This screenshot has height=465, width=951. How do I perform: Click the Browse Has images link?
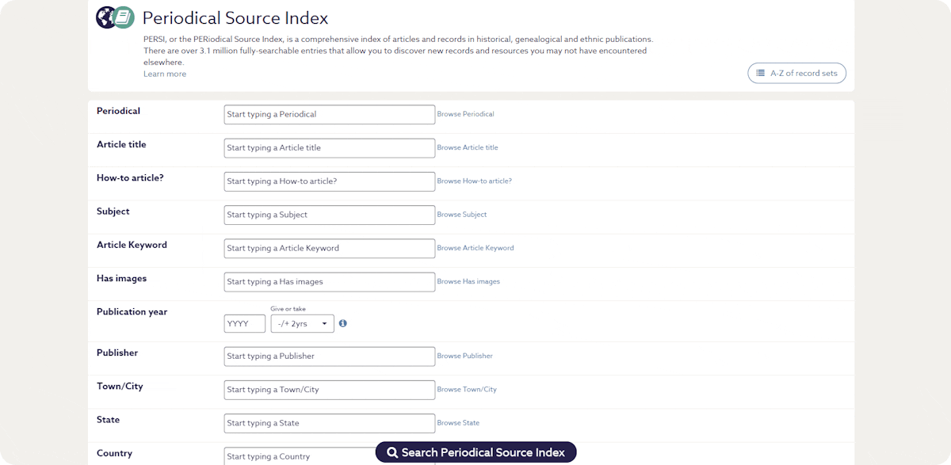point(468,281)
